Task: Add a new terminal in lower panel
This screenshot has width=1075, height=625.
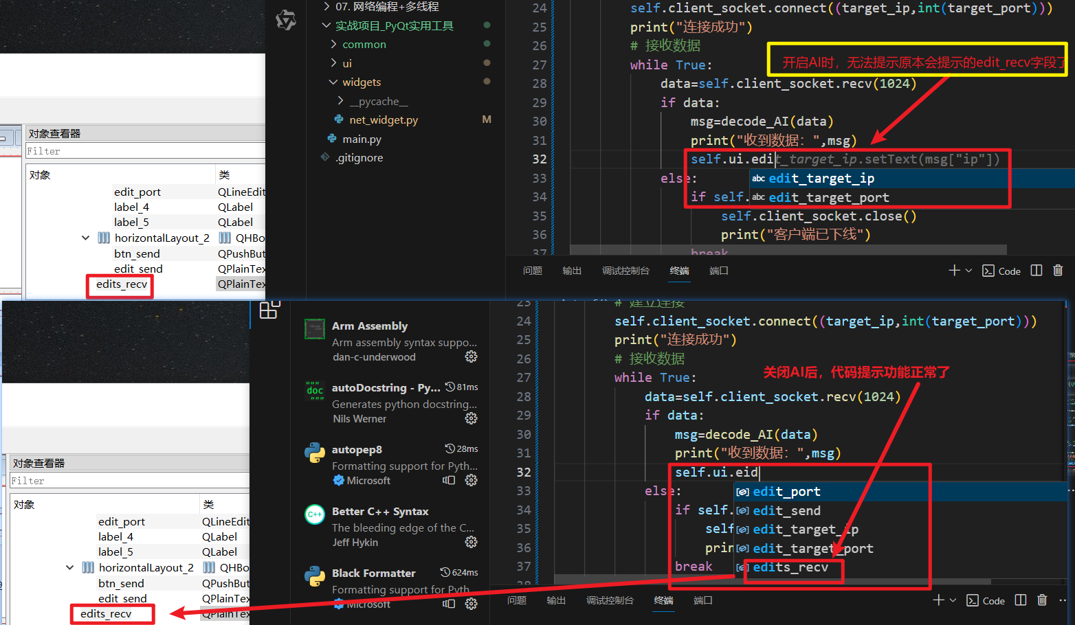Action: [x=938, y=600]
